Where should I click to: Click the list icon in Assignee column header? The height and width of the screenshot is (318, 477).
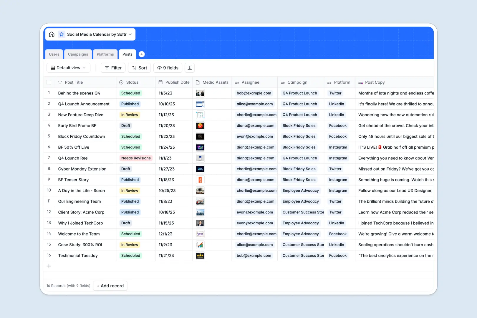(236, 82)
